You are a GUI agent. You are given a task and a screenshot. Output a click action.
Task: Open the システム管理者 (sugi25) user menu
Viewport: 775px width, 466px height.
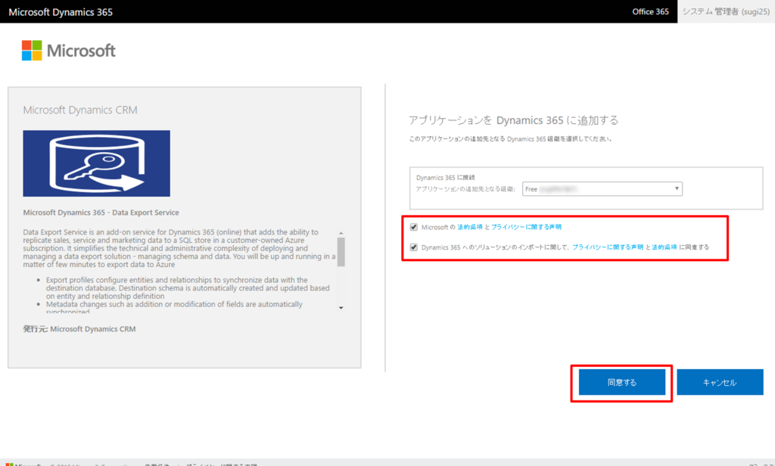coord(726,11)
